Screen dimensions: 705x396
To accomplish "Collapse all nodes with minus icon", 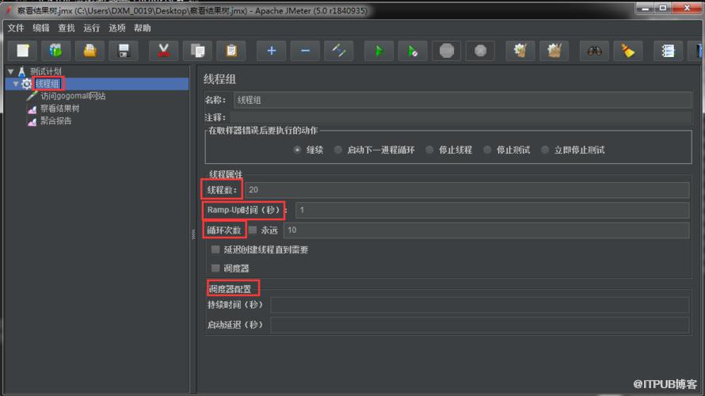I will tap(305, 51).
